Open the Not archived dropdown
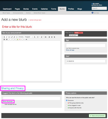This screenshot has height=119, width=108. tap(74, 35)
